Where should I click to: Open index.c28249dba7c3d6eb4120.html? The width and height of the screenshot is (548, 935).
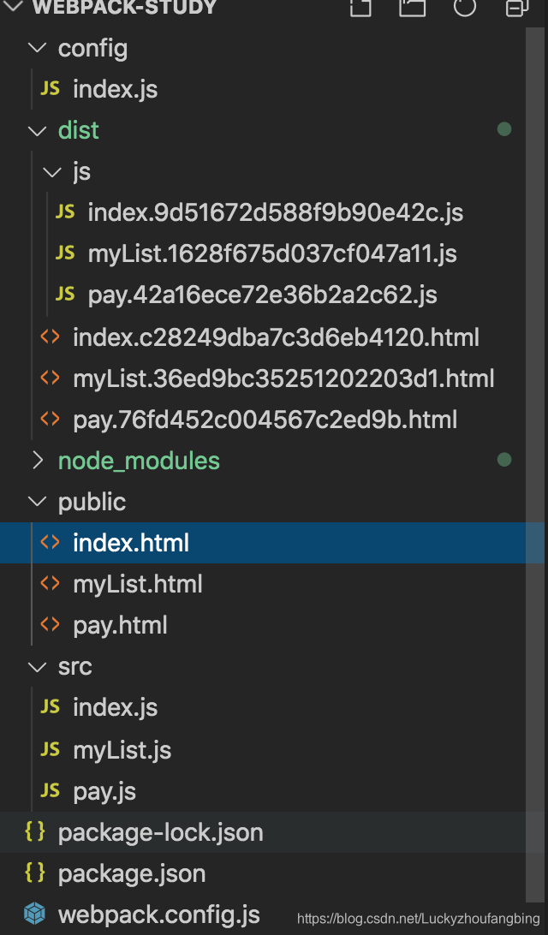tap(276, 337)
